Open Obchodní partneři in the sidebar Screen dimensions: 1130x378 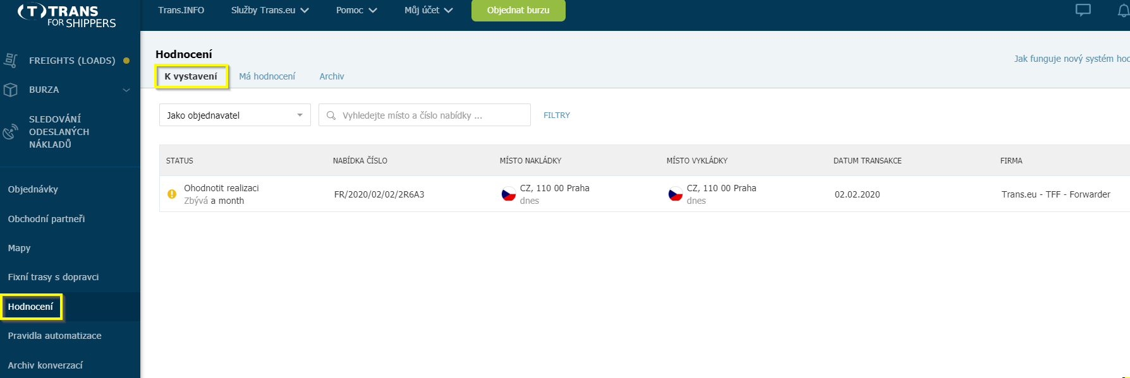46,219
